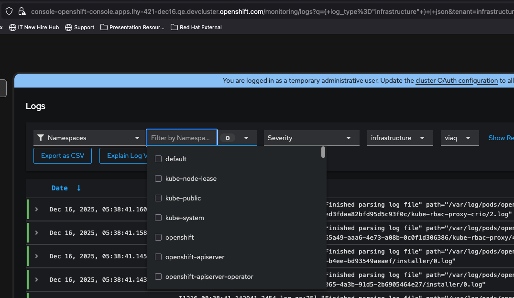Click the selected count badge showing 0
The width and height of the screenshot is (514, 298).
pos(228,138)
